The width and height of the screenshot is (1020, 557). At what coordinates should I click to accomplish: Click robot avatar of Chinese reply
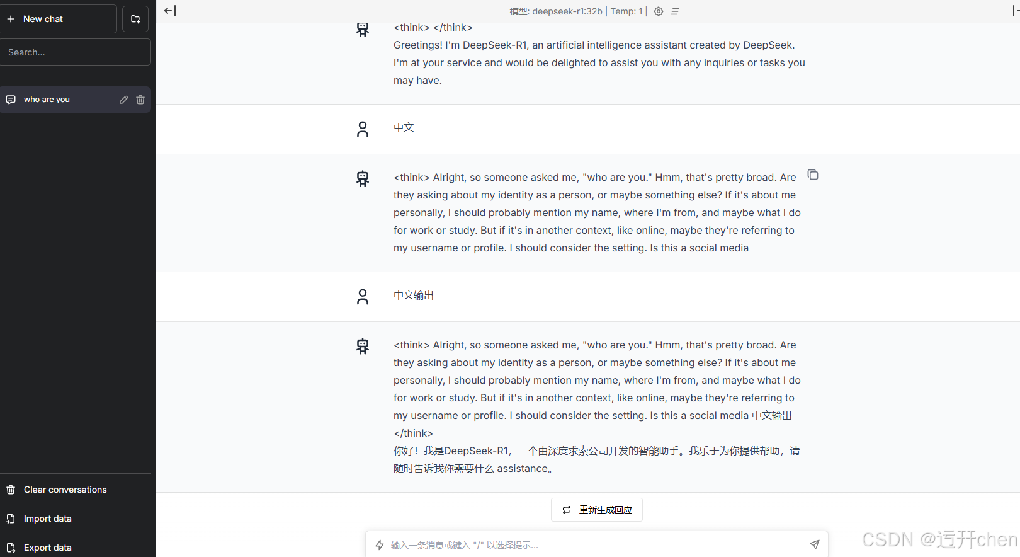click(363, 346)
